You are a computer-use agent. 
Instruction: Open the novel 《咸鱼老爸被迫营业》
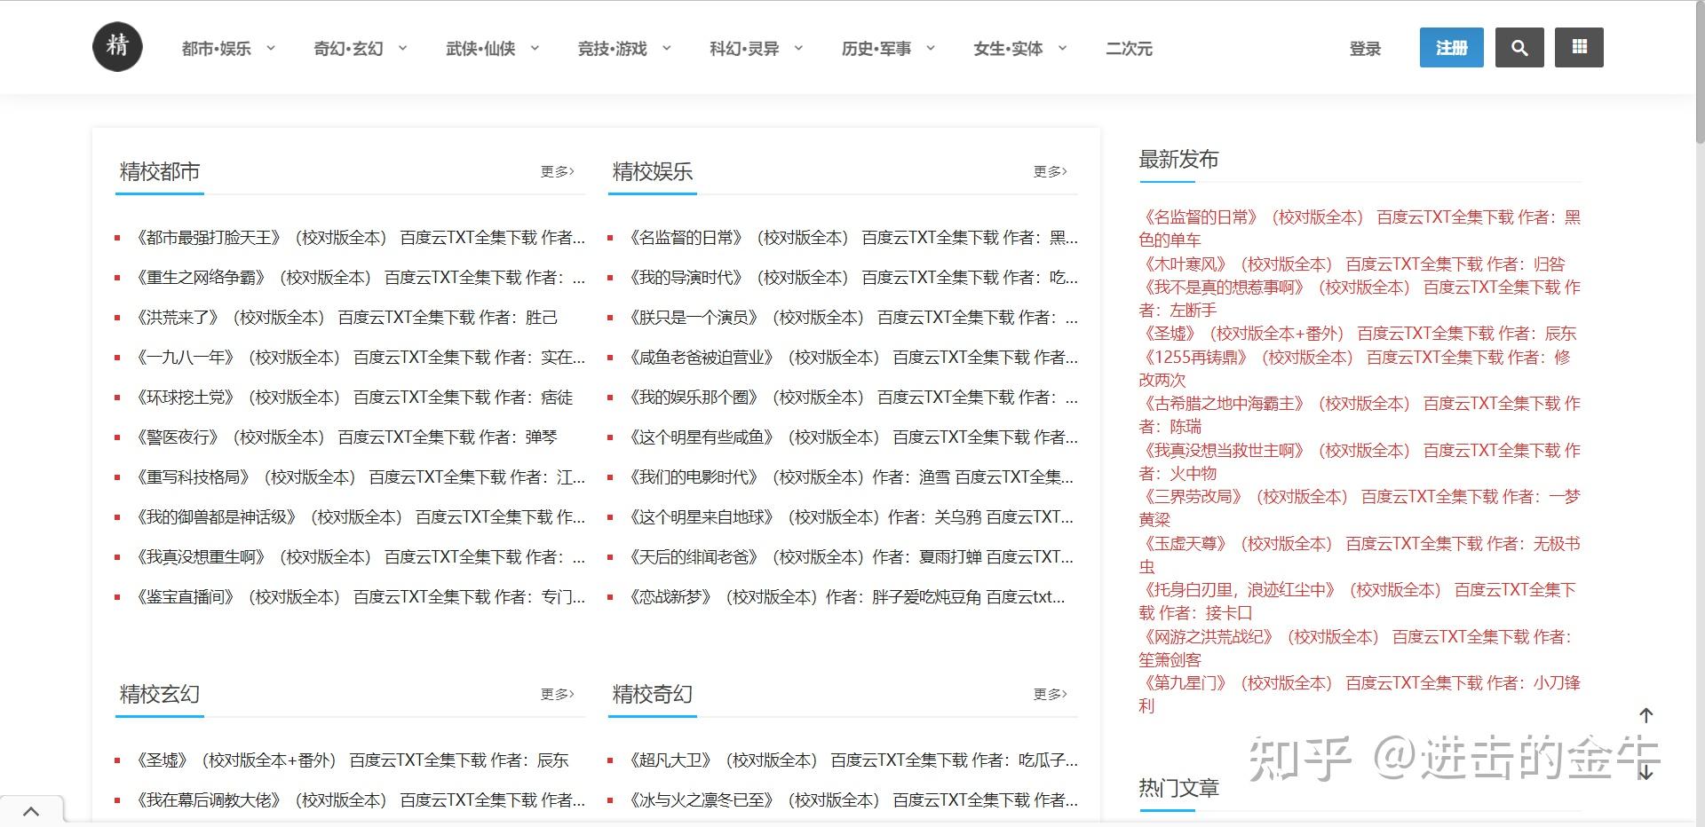[x=852, y=358]
